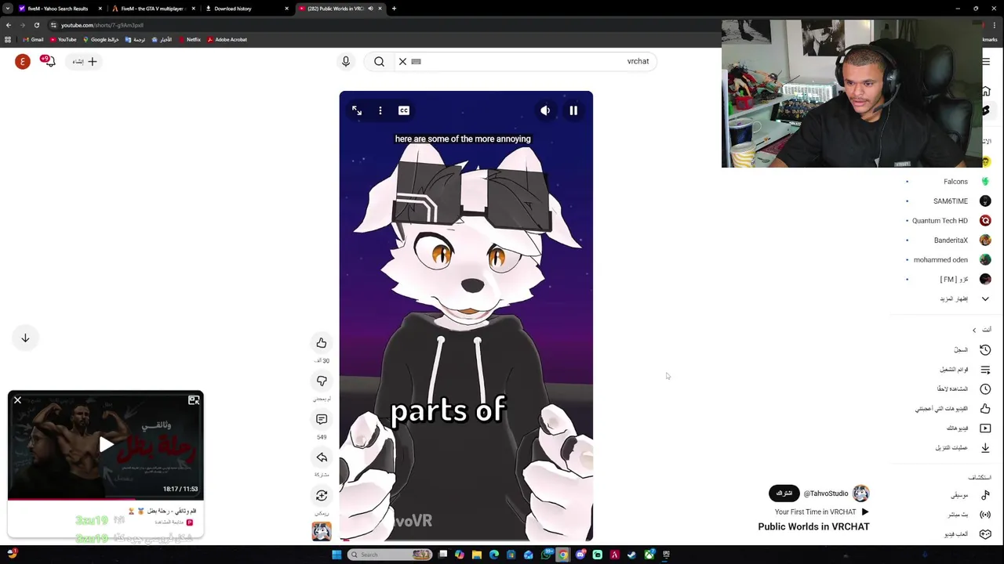Image resolution: width=1004 pixels, height=564 pixels.
Task: Click the search magnifier button
Action: 379,61
